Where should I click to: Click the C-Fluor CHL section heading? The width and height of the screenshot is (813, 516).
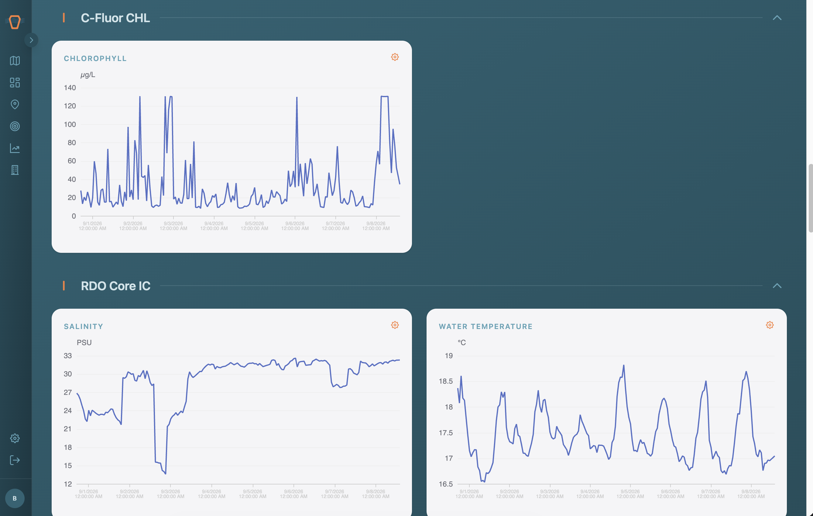(115, 18)
